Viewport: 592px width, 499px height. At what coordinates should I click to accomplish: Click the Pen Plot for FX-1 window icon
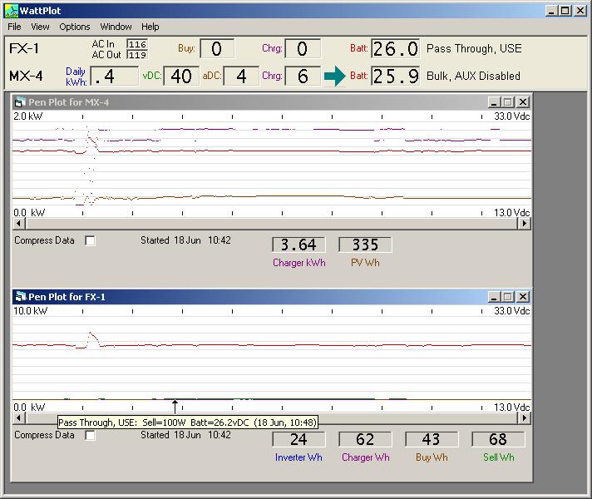(20, 297)
